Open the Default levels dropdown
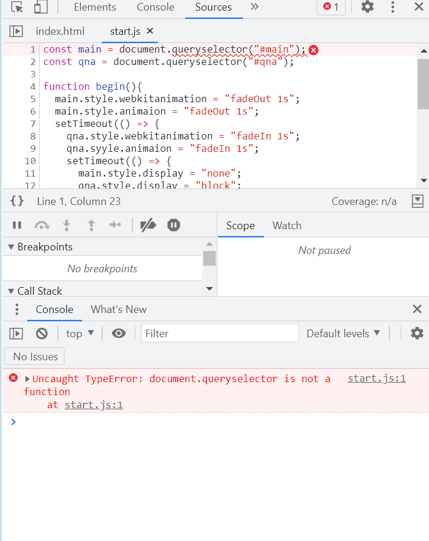Screen dimensions: 429x541 [x=343, y=334]
